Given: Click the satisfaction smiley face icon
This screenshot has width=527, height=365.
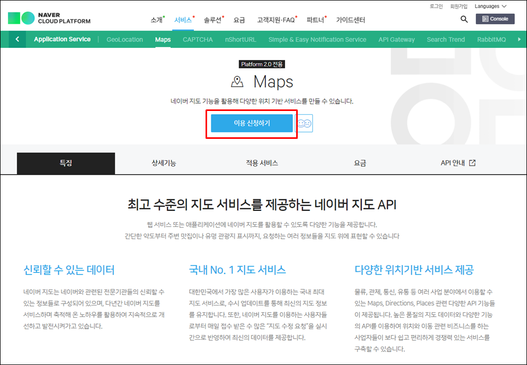Looking at the screenshot, I should tap(304, 124).
